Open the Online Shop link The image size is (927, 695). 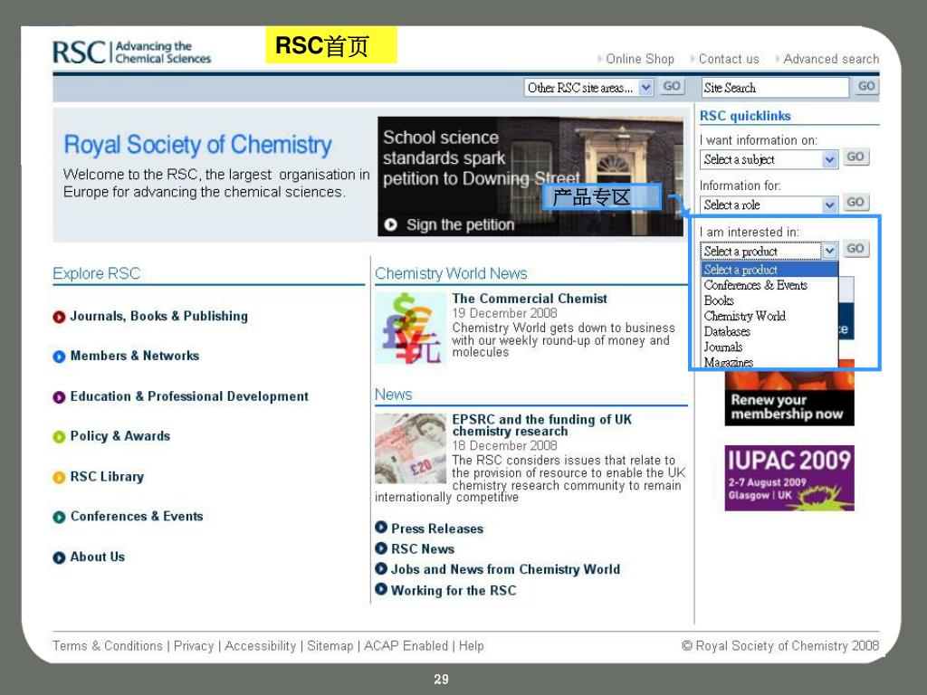click(640, 59)
